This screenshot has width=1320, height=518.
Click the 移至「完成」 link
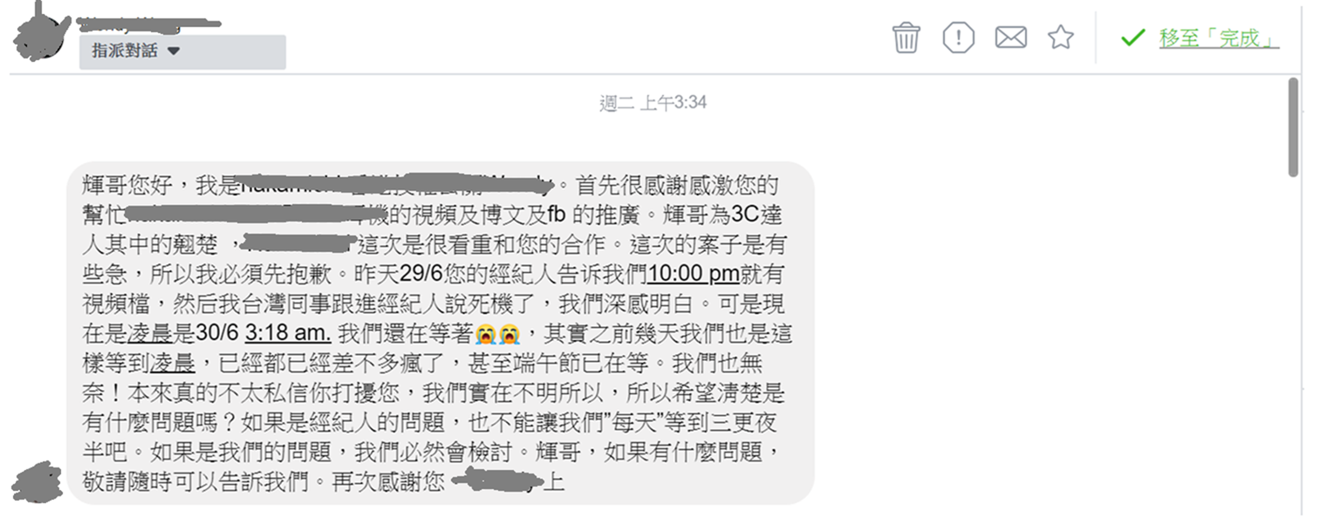click(x=1219, y=38)
